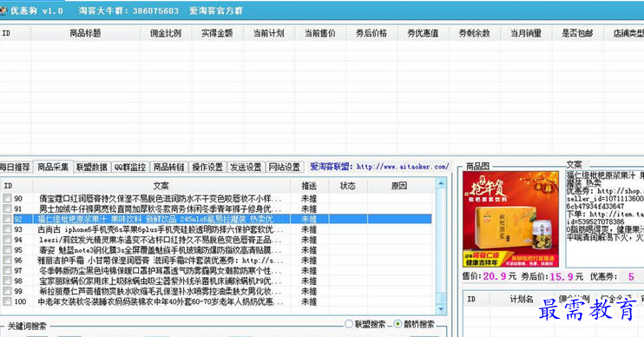Viewport: 644px width, 337px height.
Task: Enable the checkbox for item 100
Action: click(x=7, y=301)
